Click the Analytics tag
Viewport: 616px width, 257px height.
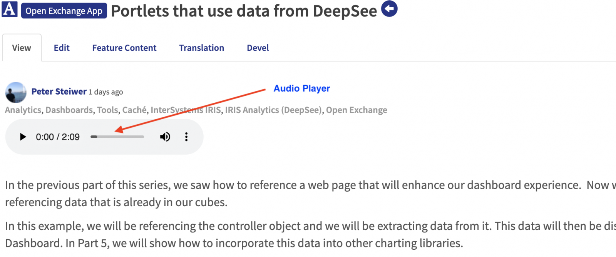23,110
